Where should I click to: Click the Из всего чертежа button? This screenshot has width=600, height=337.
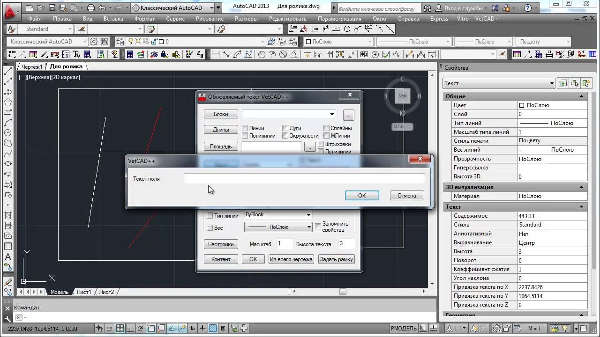click(291, 259)
